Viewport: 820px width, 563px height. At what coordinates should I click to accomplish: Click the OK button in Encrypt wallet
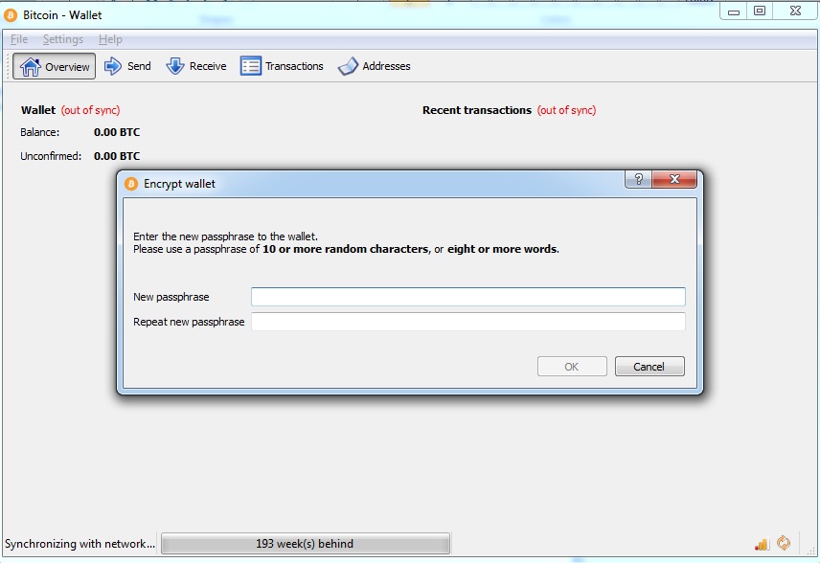tap(572, 367)
